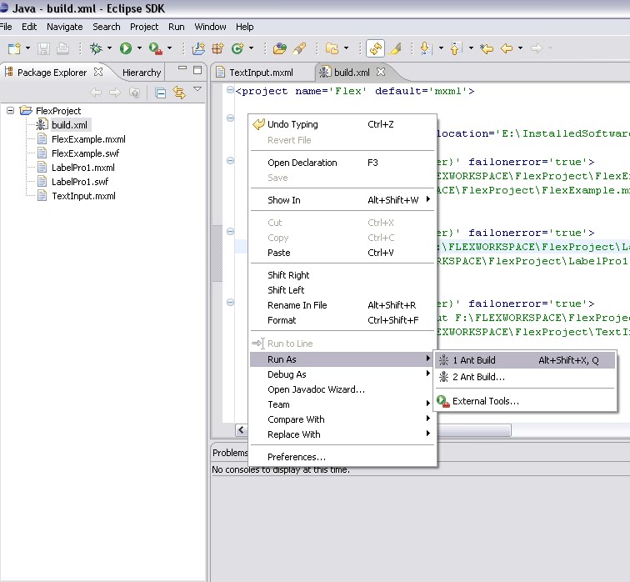630x582 pixels.
Task: Click the New Java Project icon
Action: (198, 48)
